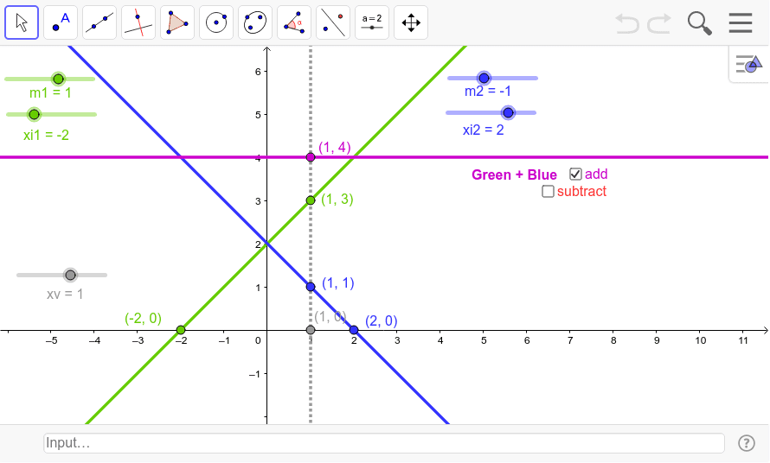Click the green point at (-2, 0)

point(181,330)
